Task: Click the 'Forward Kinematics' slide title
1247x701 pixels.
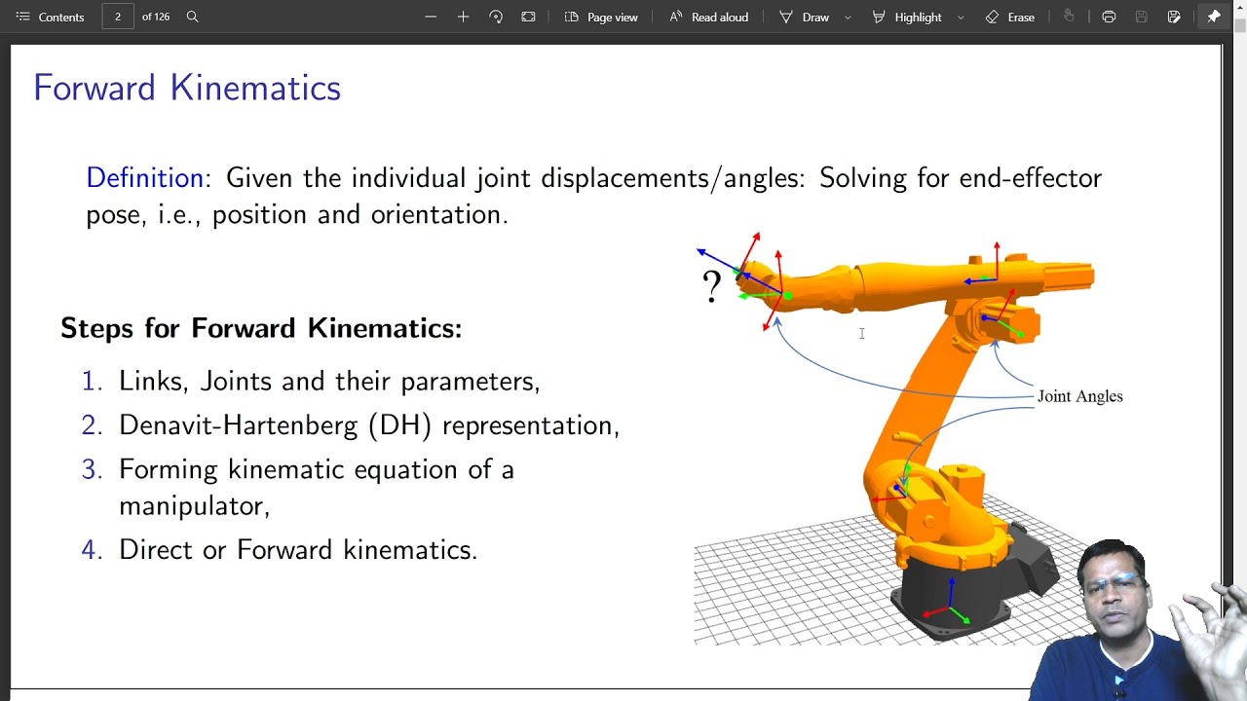Action: pyautogui.click(x=187, y=88)
